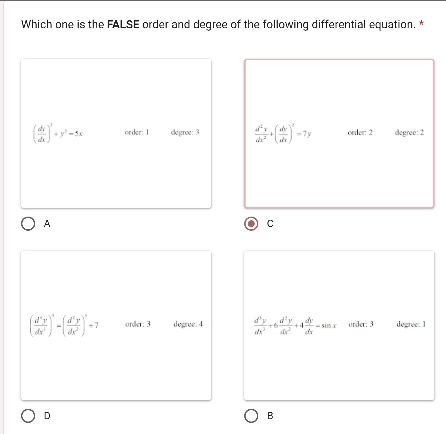The image size is (446, 434).
Task: Click the 'degree: 1' text
Action: click(x=411, y=324)
